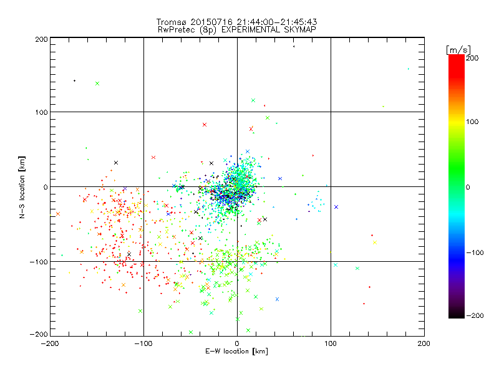499x374 pixels.
Task: Click the subtitle 'RwPretec (8p) EXPERIMENTAL SKYMAP'
Action: click(237, 30)
